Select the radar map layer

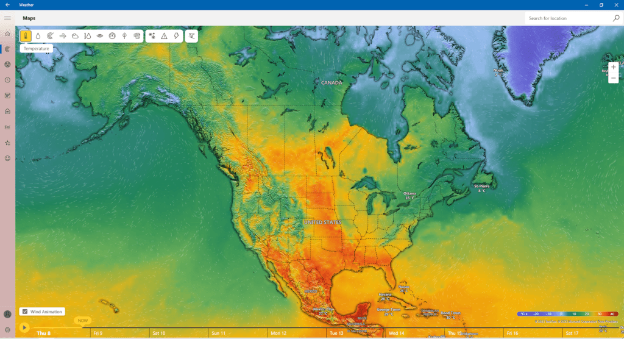click(x=50, y=36)
